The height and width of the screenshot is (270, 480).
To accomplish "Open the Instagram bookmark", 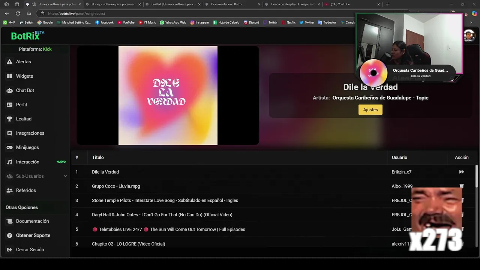I will point(199,22).
